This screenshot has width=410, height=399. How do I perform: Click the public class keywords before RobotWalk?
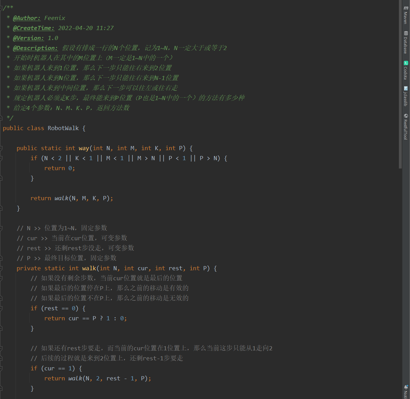coord(23,128)
